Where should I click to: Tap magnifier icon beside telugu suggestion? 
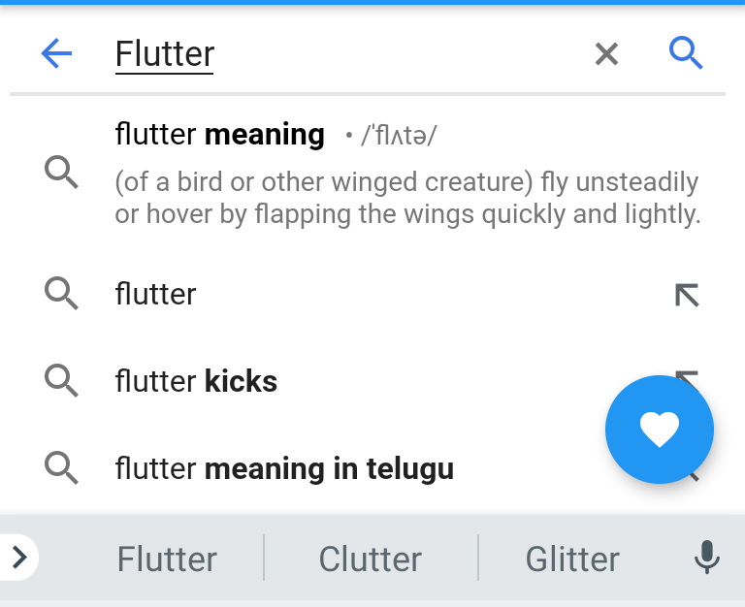[x=61, y=468]
